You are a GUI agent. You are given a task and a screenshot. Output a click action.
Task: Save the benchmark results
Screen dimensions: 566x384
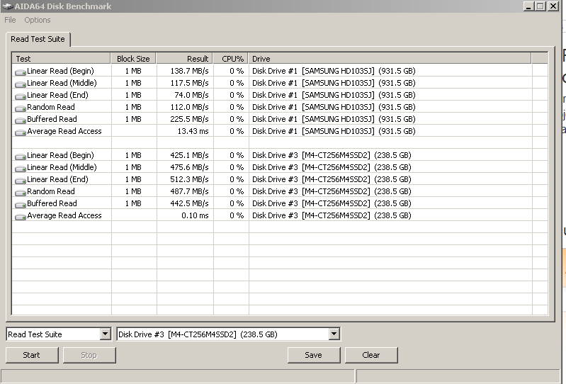pos(314,355)
